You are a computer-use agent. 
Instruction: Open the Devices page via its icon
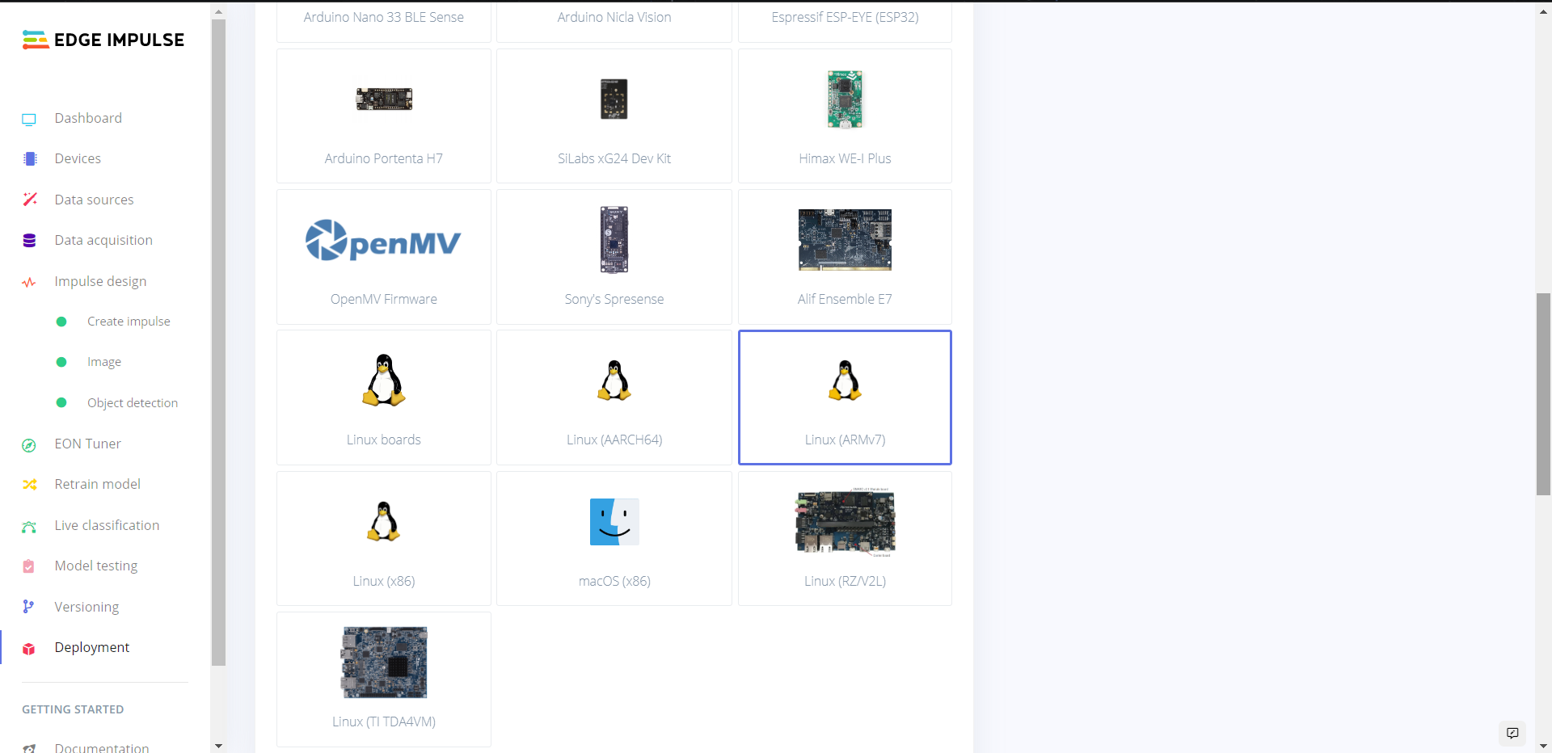tap(29, 158)
